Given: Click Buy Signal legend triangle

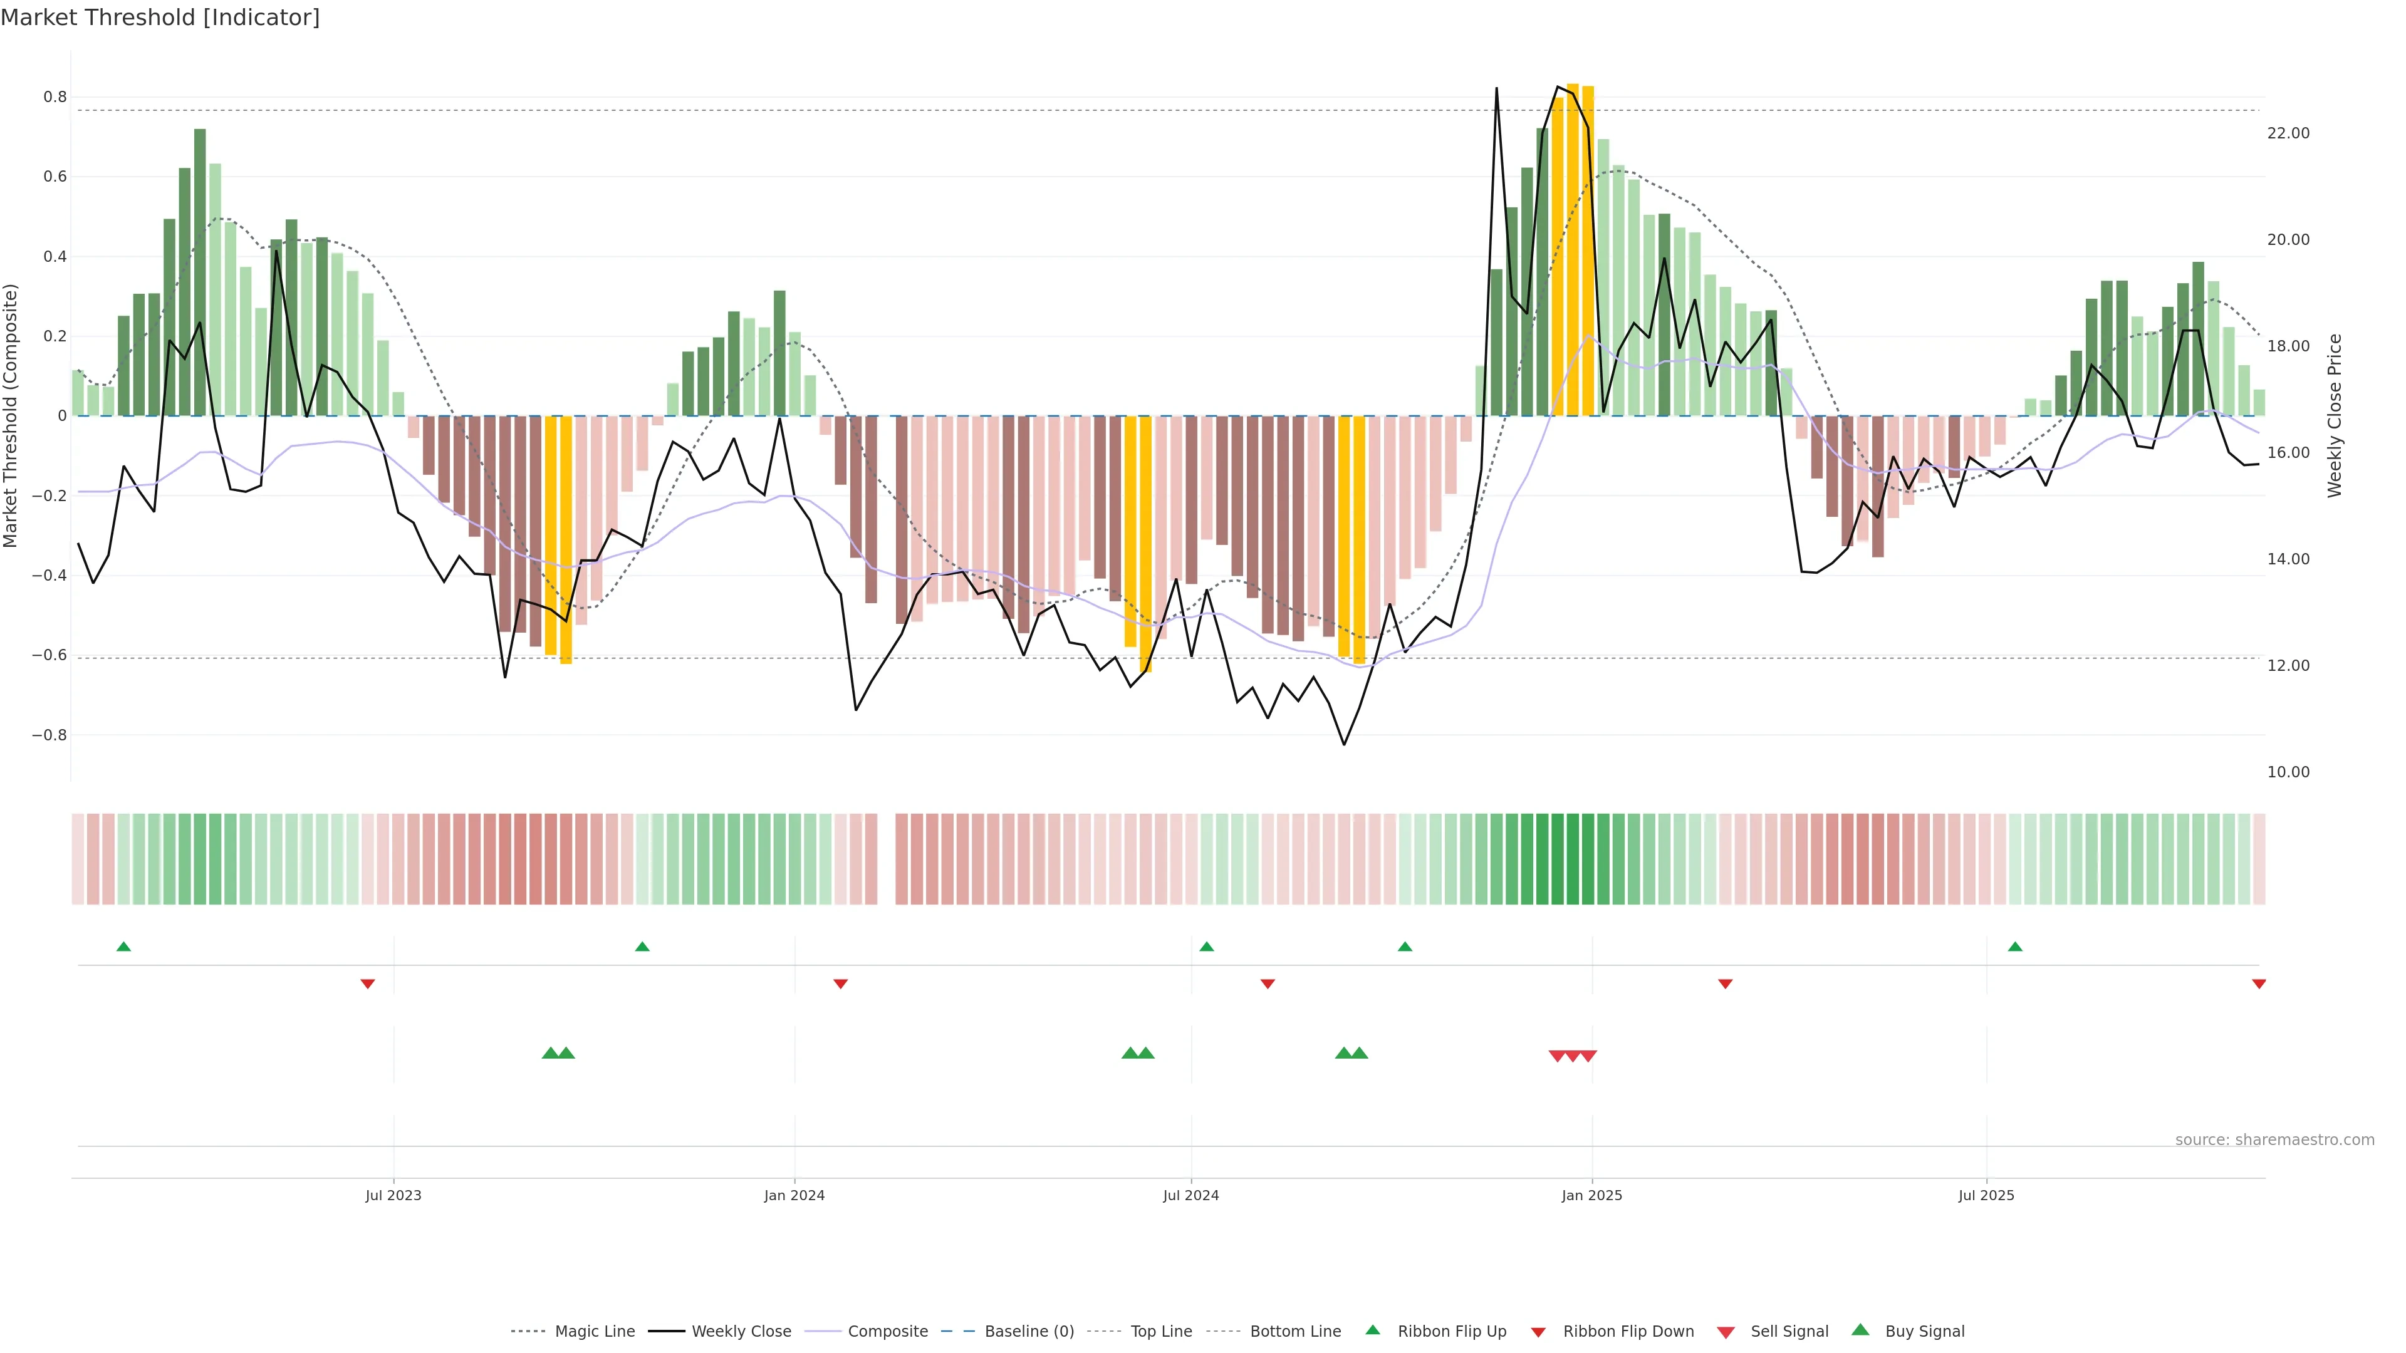Looking at the screenshot, I should tap(1860, 1330).
